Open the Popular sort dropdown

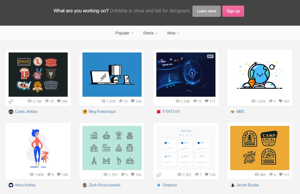click(124, 33)
